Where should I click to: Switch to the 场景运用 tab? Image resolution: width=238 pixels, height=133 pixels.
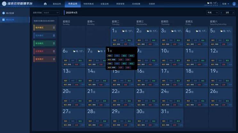[73, 4]
